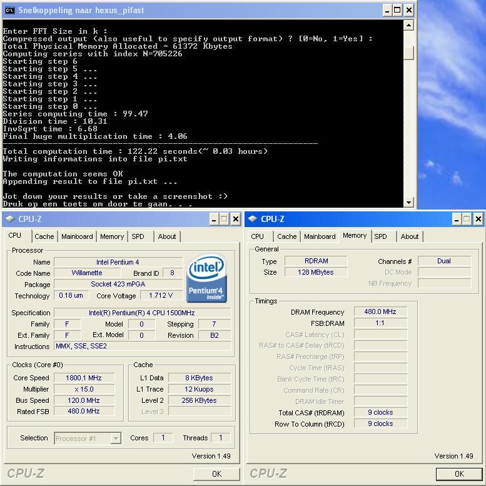Click Stepping value '7'
The image size is (486, 486).
click(x=215, y=324)
